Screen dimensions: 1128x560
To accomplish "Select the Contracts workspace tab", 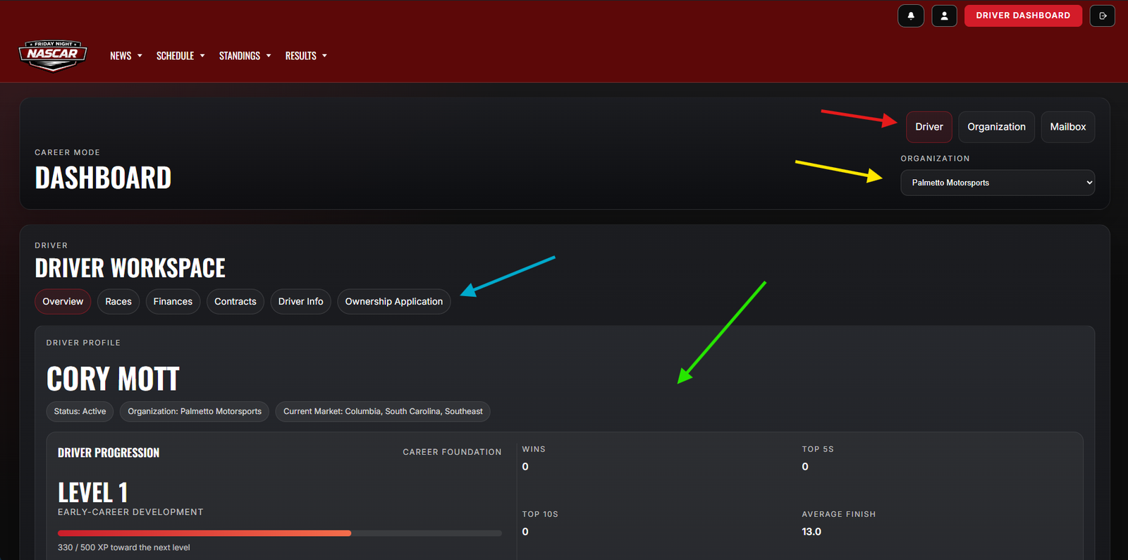I will (x=235, y=301).
